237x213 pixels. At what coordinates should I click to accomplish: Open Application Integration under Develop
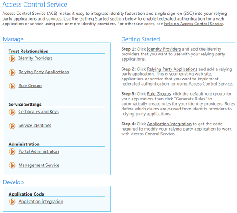41,201
